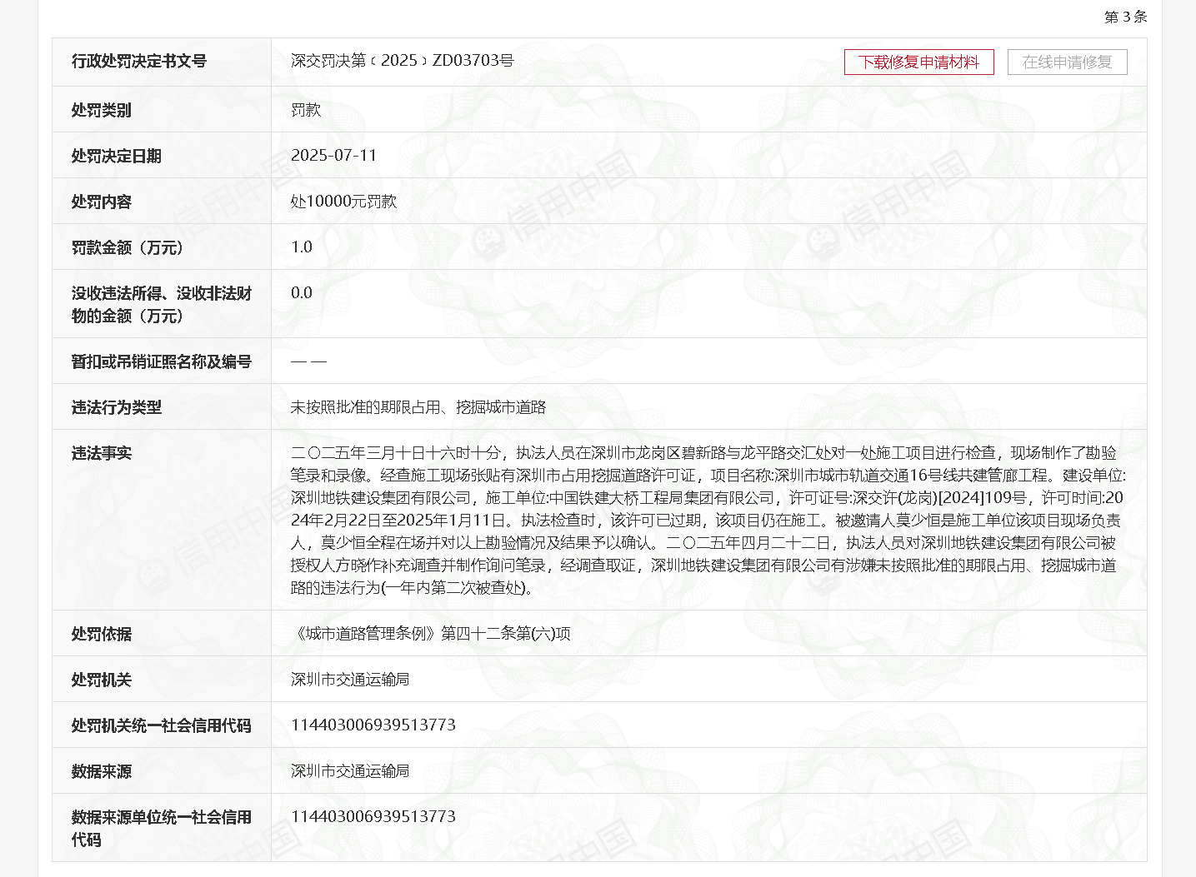Select text 未按照批准的期限占用、挖掘城市道路

(418, 407)
